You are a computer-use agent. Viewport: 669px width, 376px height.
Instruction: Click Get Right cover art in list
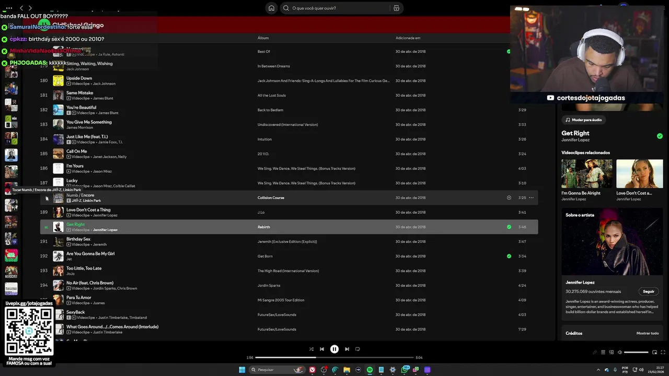58,227
